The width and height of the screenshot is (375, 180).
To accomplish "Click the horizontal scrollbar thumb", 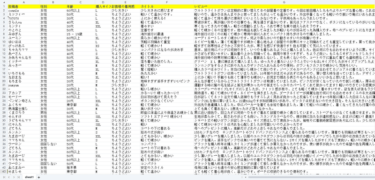I will 311,177.
